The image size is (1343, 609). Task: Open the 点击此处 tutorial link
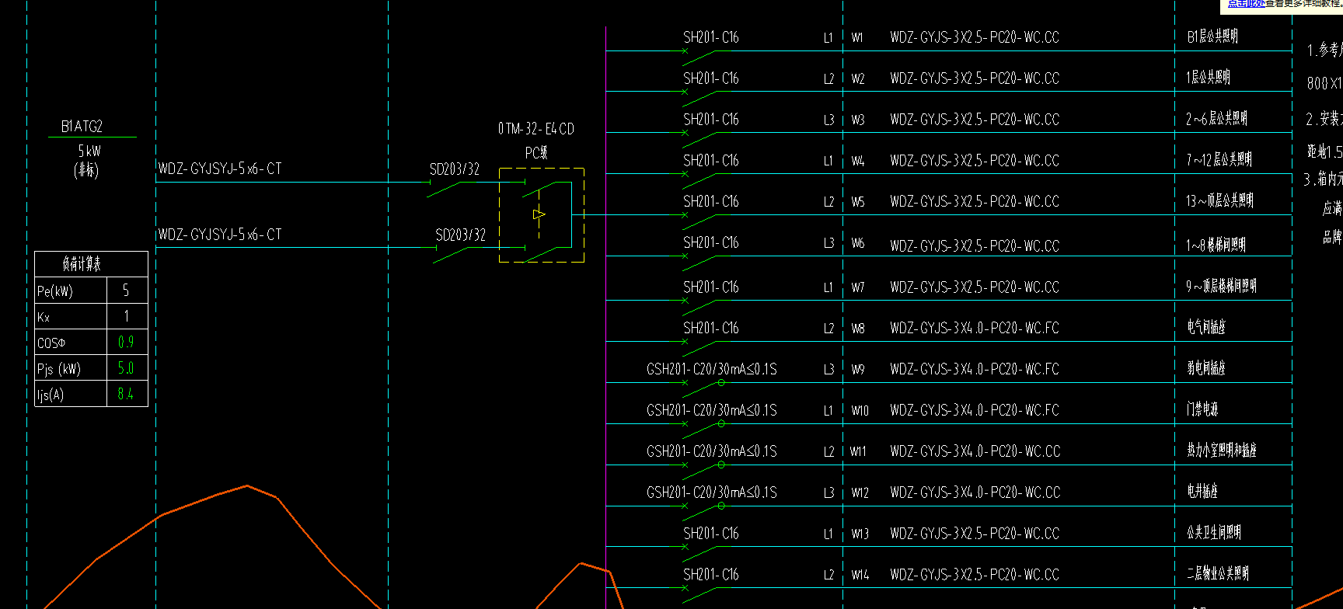[1246, 4]
